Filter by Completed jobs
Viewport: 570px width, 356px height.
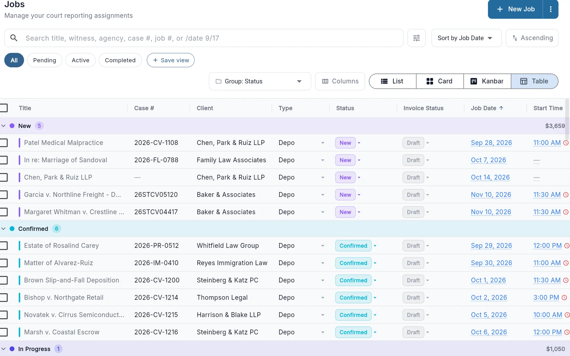[120, 60]
